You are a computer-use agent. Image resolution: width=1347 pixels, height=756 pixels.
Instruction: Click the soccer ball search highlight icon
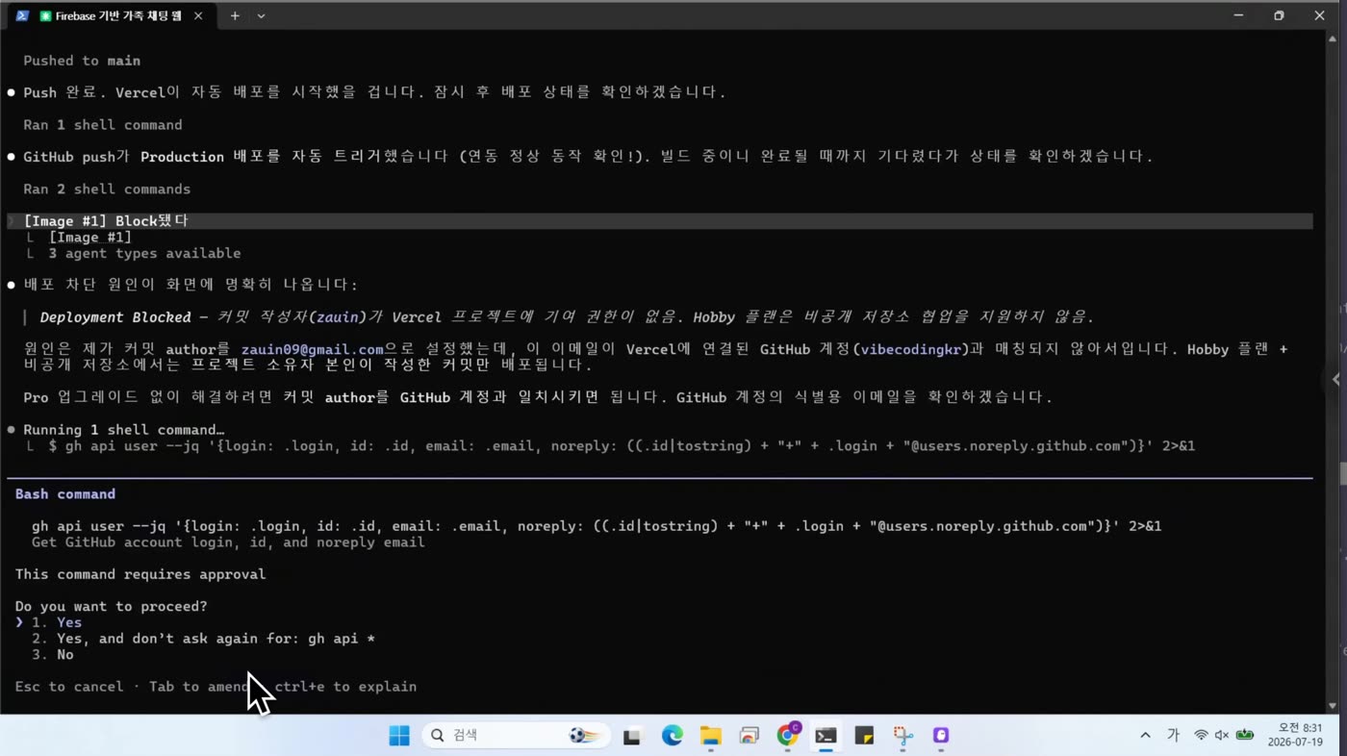[583, 736]
